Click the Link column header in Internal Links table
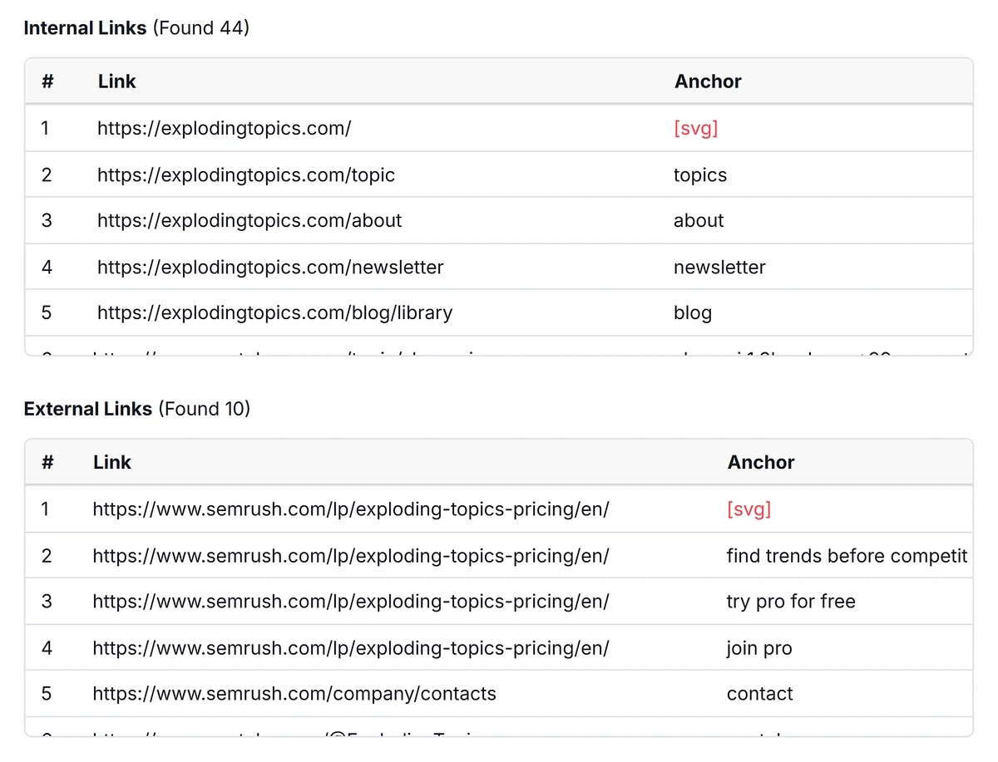The height and width of the screenshot is (762, 998). (x=116, y=81)
